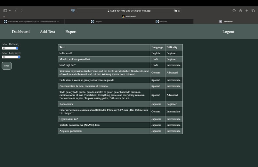
Task: Select the 'hello world' text cell
Action: (x=104, y=53)
